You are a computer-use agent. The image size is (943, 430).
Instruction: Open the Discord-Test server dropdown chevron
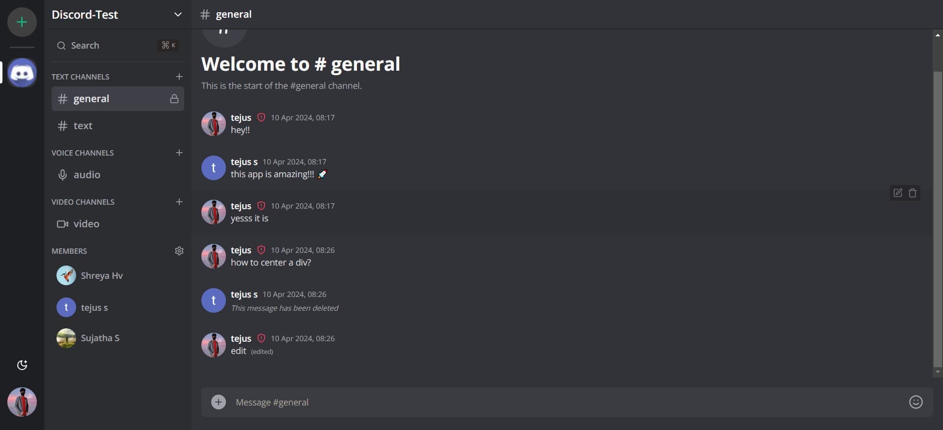tap(178, 15)
